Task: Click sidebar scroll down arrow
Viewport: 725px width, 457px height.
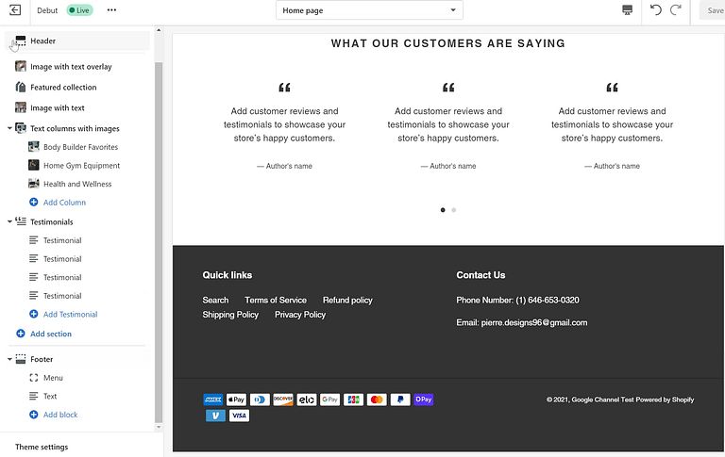Action: (159, 427)
